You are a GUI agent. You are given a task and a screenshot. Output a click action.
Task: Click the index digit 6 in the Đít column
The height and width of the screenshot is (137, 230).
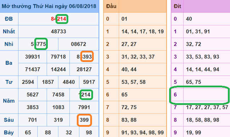[x=175, y=95]
